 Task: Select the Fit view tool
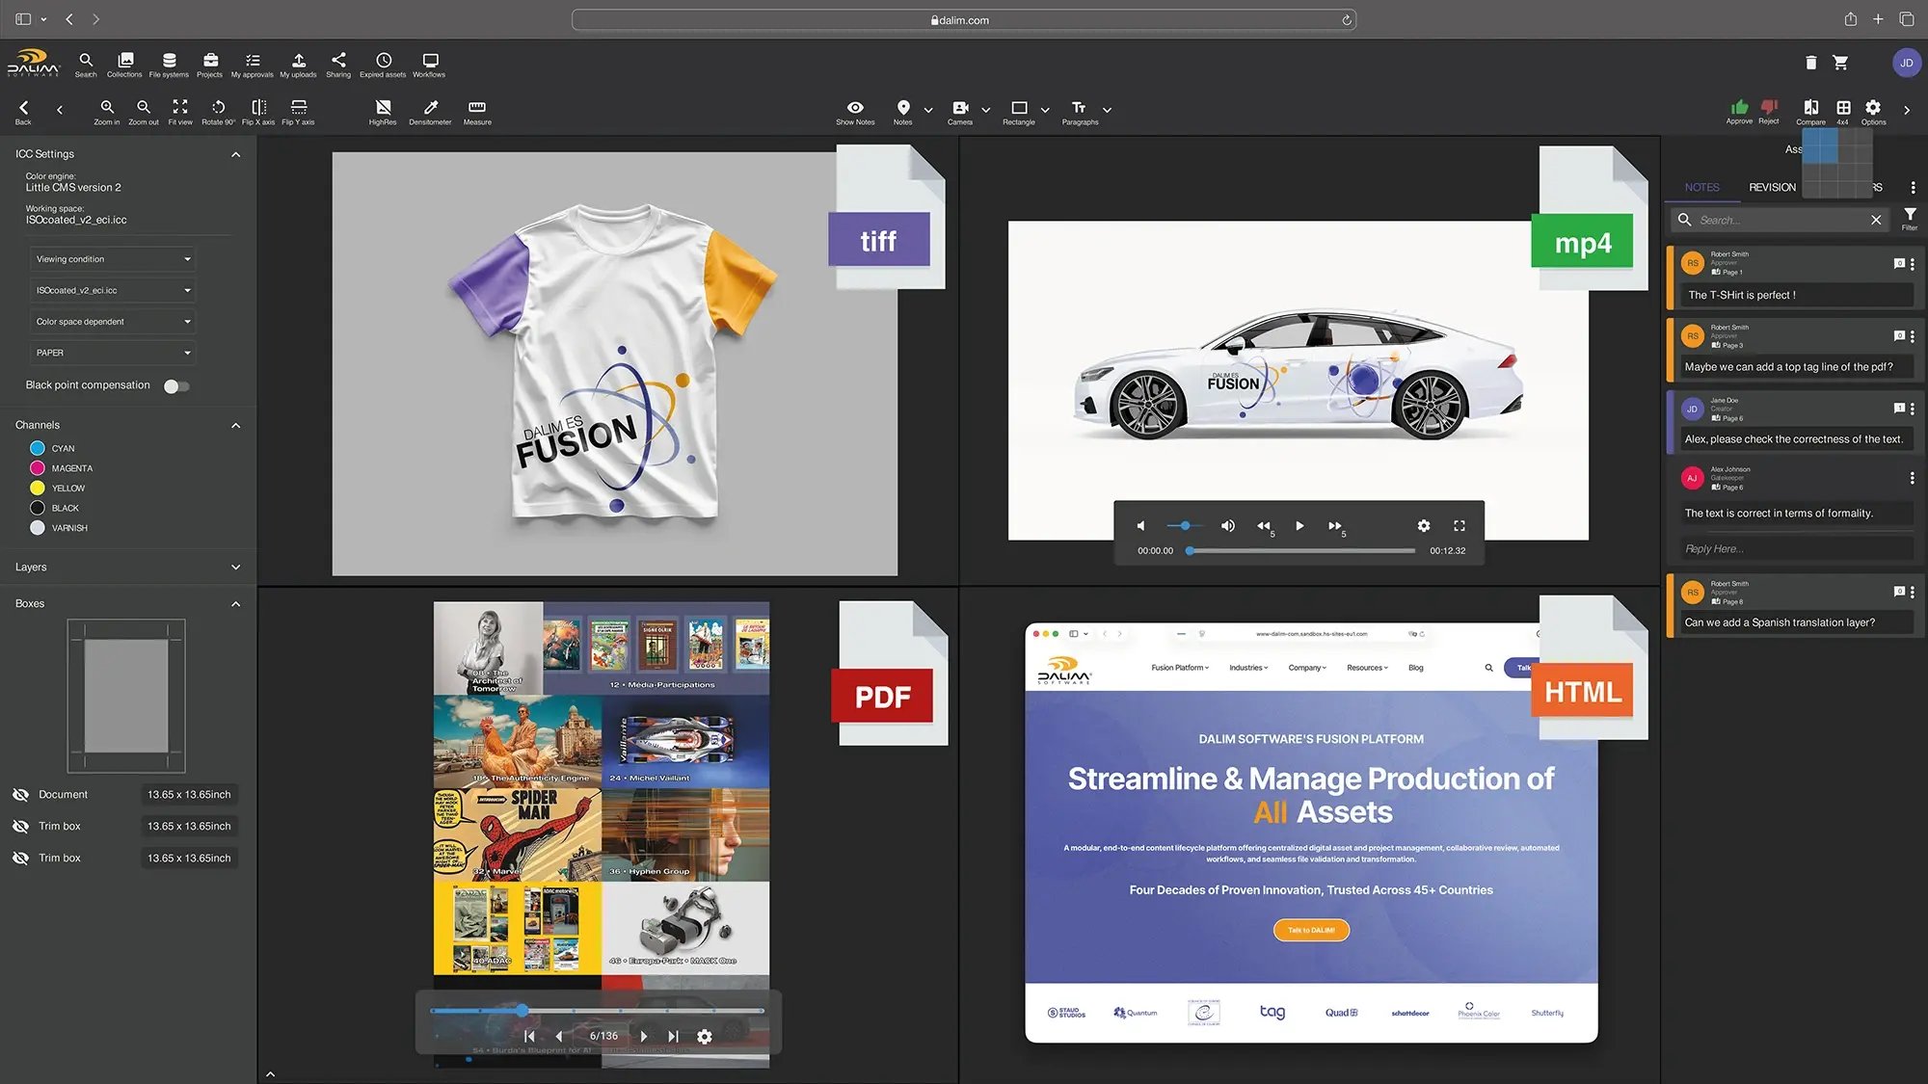click(x=180, y=112)
